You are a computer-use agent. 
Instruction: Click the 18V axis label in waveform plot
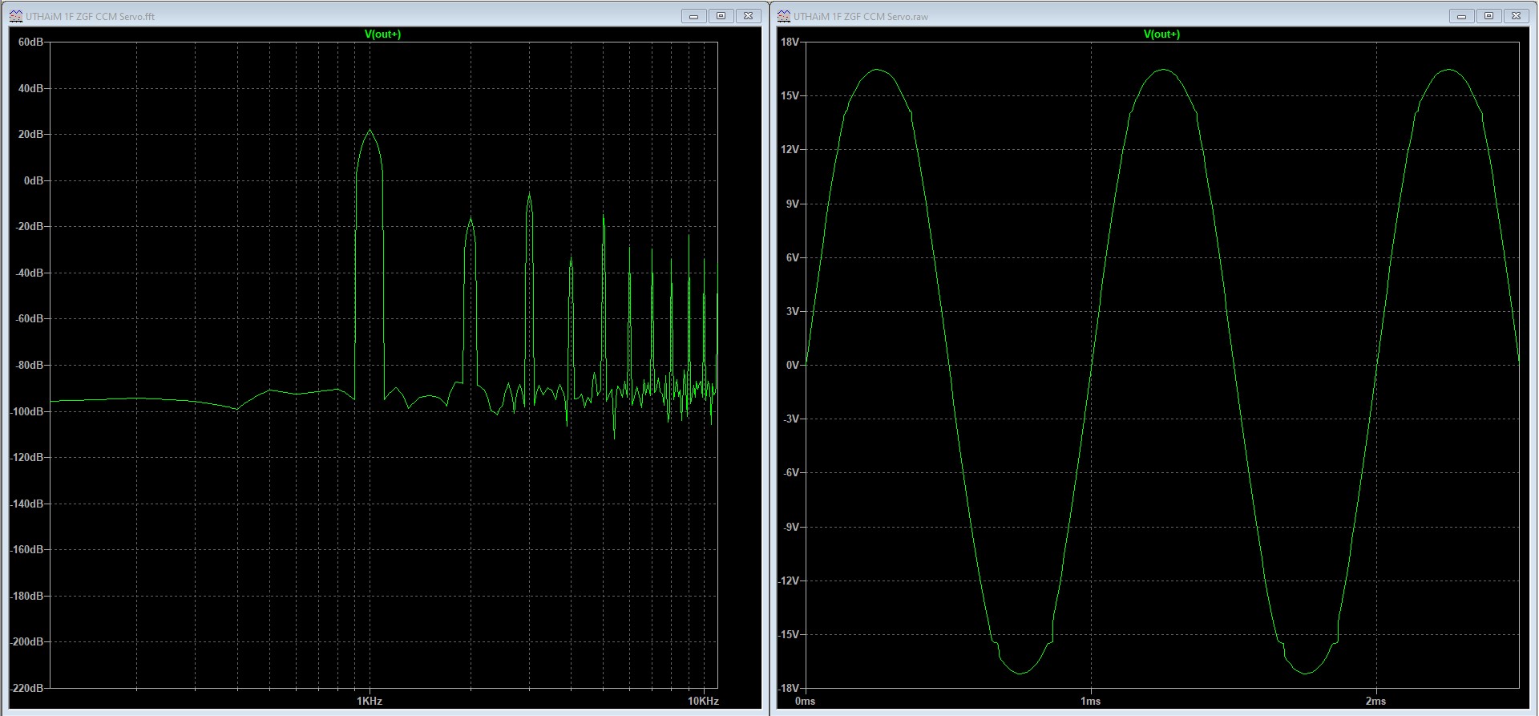(790, 42)
